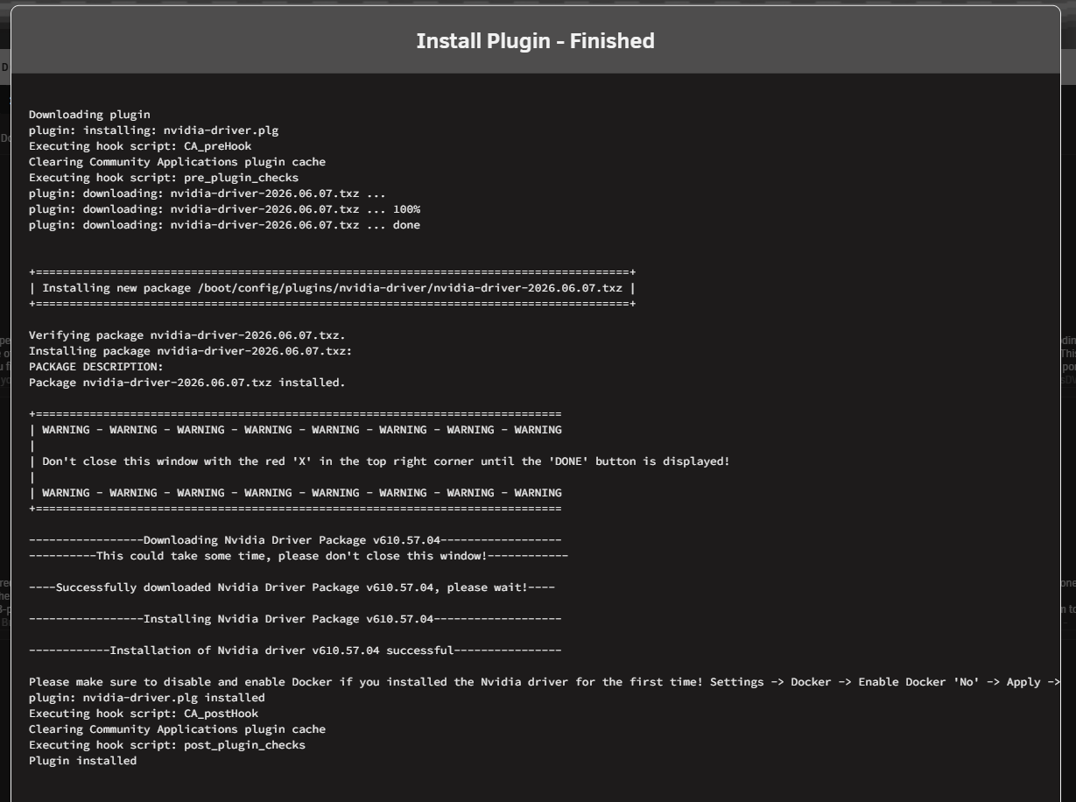Select 'Installation of Nvidia driver v610.57.04 successful' line
Image resolution: width=1076 pixels, height=802 pixels.
295,651
